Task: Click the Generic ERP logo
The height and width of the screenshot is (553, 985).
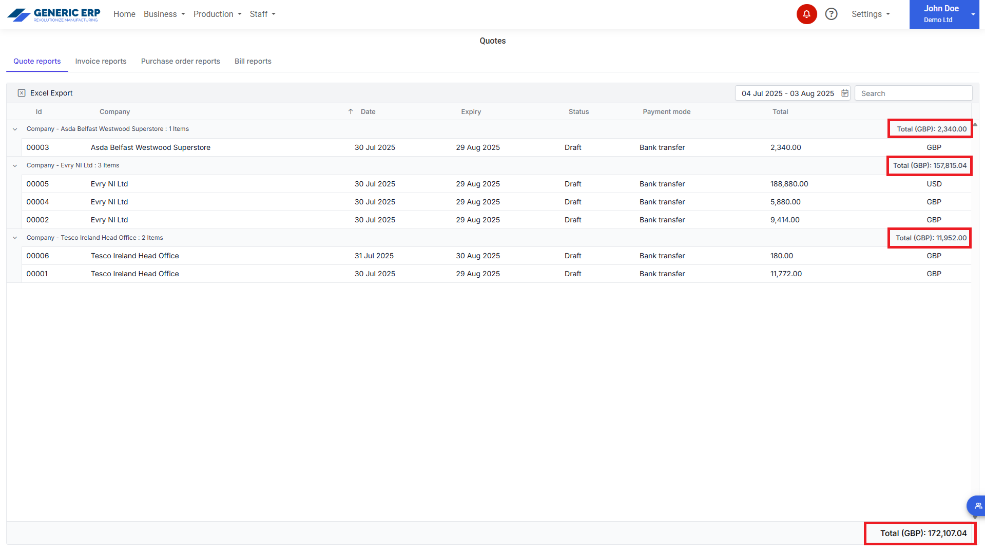Action: 53,14
